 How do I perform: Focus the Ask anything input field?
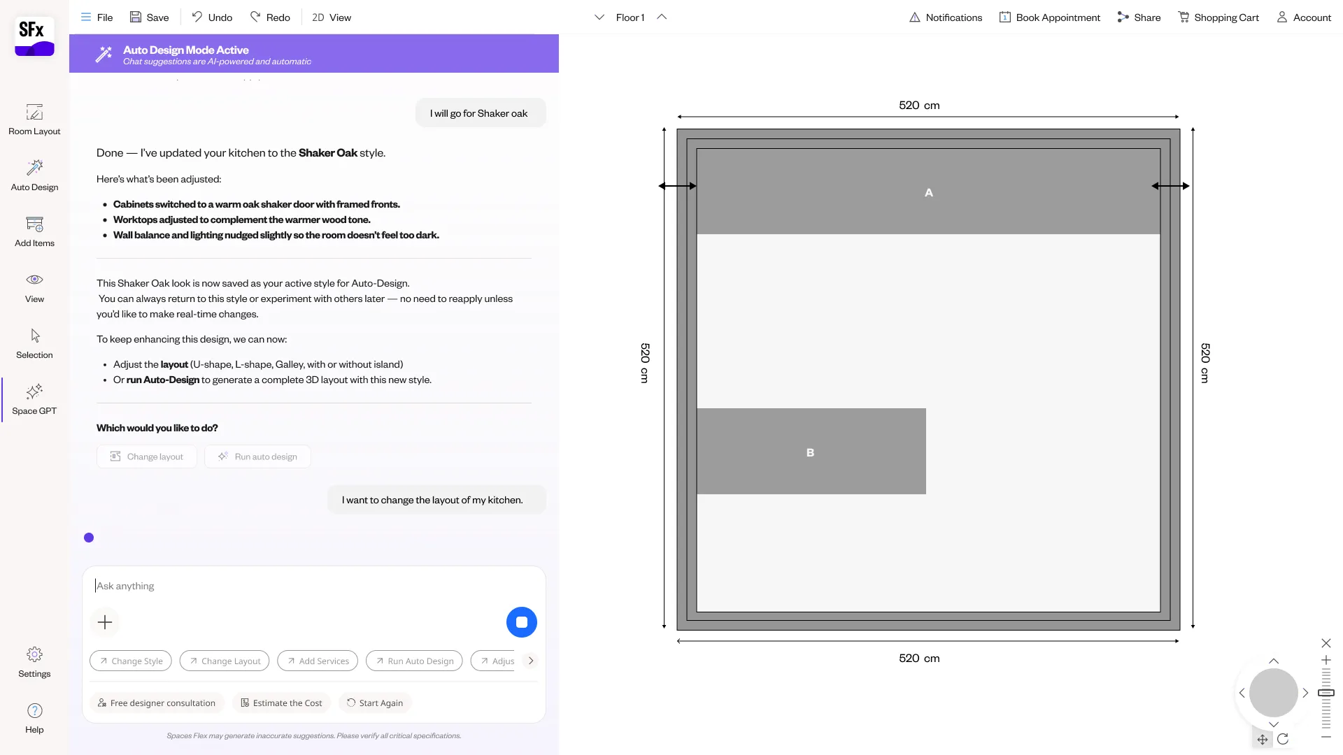(313, 586)
